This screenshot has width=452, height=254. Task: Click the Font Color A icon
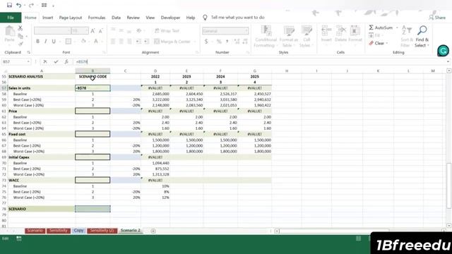point(96,42)
